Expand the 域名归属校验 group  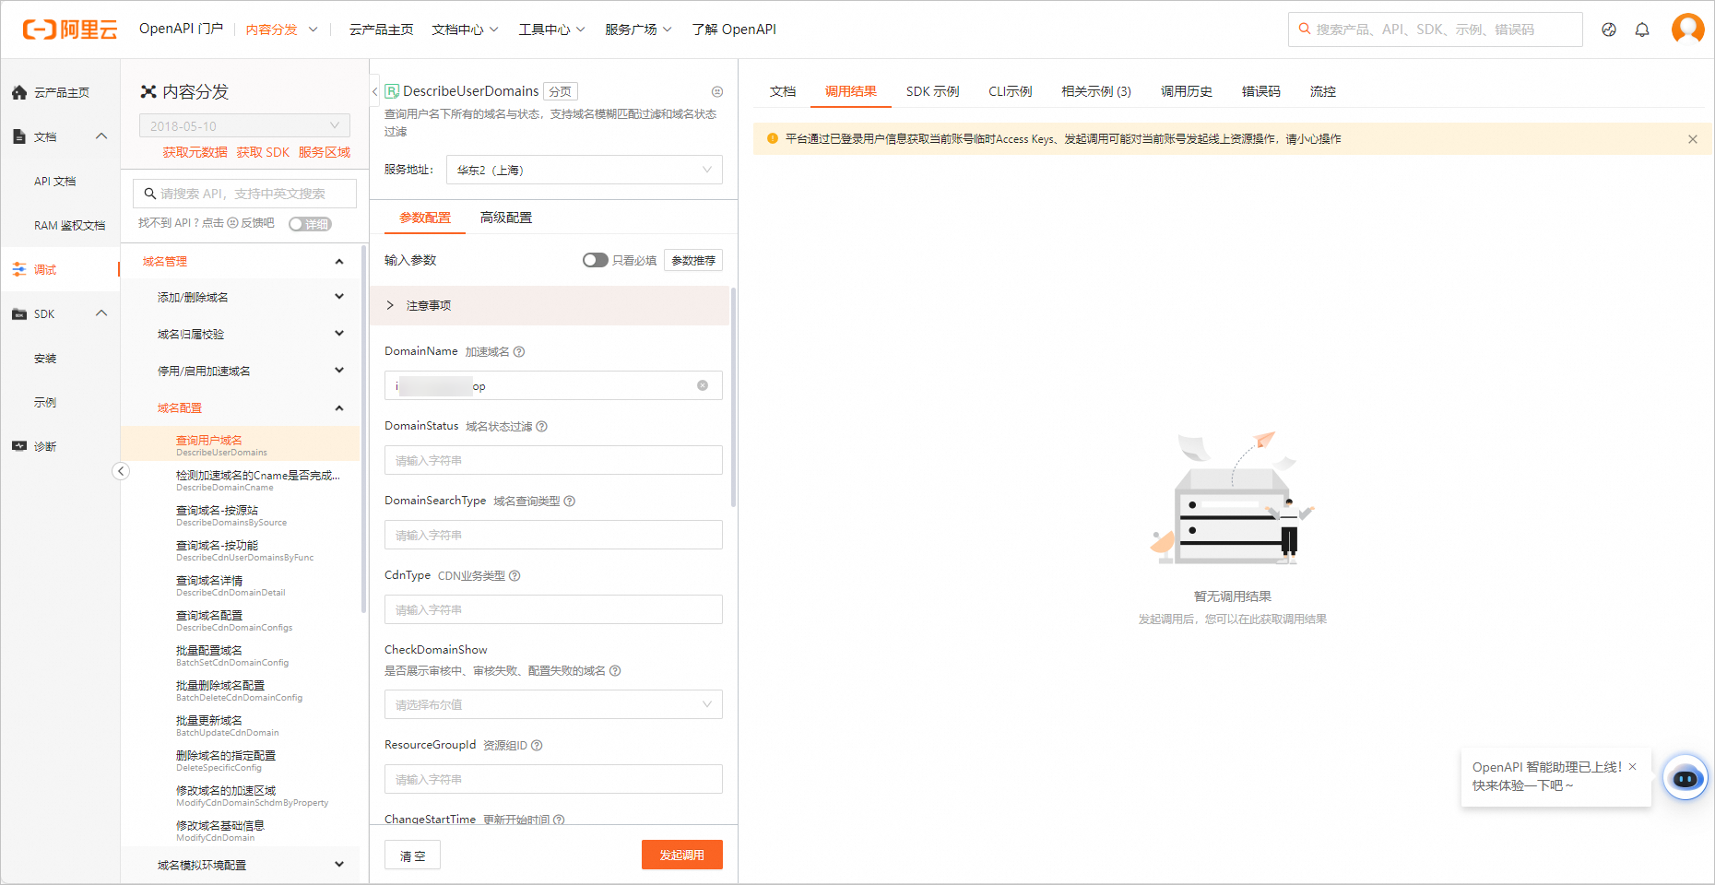click(339, 334)
